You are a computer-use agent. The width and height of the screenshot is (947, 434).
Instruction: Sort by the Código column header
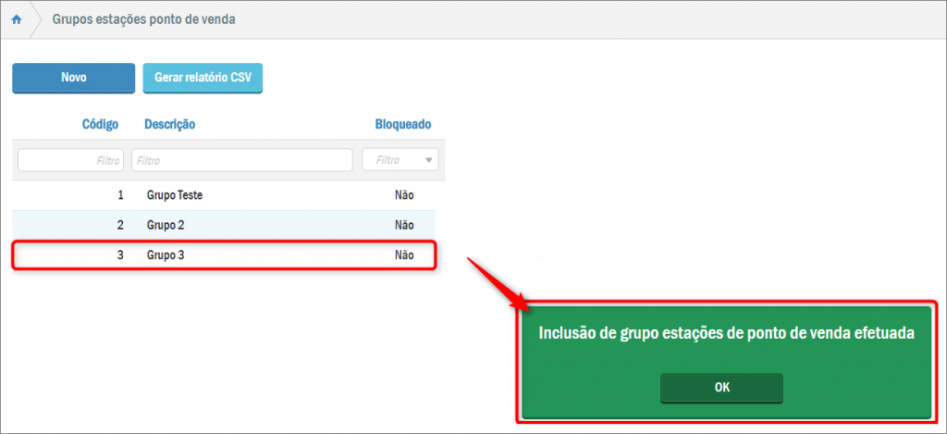coord(100,124)
